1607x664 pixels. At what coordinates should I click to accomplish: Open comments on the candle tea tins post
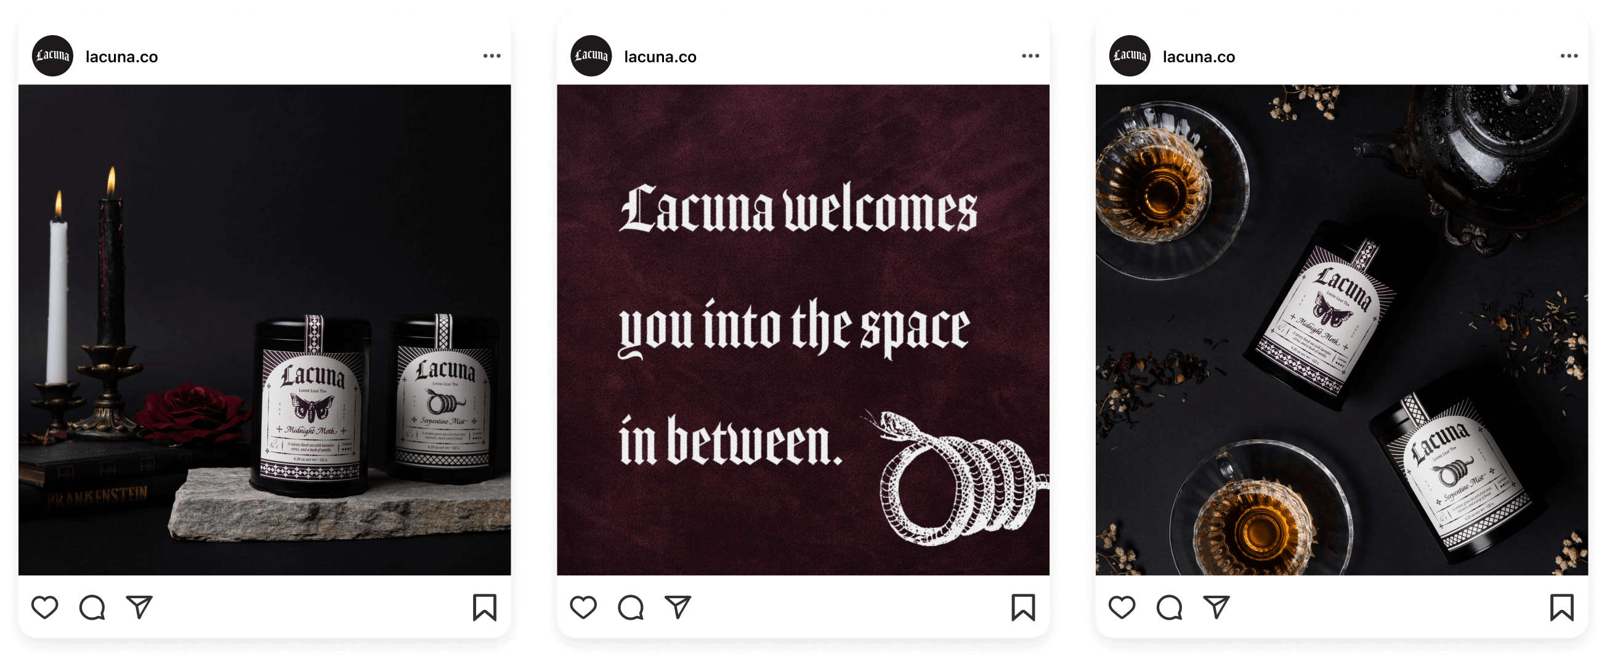tap(92, 607)
